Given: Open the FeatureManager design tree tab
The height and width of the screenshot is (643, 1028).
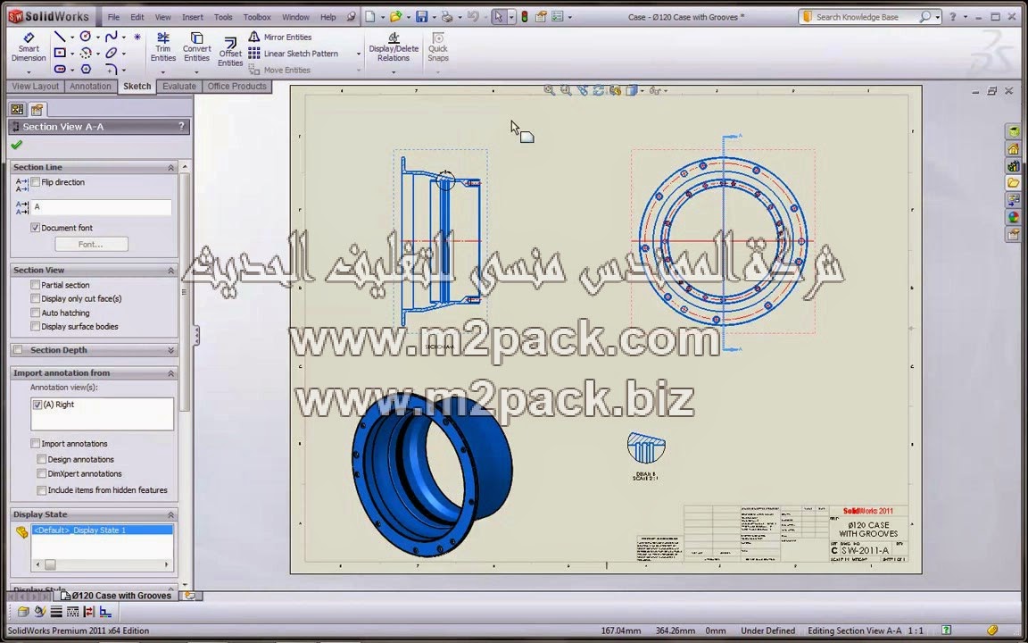Looking at the screenshot, I should (x=17, y=110).
